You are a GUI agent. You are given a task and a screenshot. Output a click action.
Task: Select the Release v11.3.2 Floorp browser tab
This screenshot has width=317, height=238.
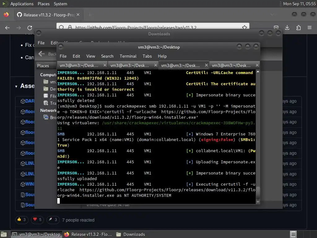pos(49,15)
